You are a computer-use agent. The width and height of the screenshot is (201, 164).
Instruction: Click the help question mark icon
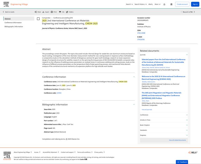click(x=164, y=4)
